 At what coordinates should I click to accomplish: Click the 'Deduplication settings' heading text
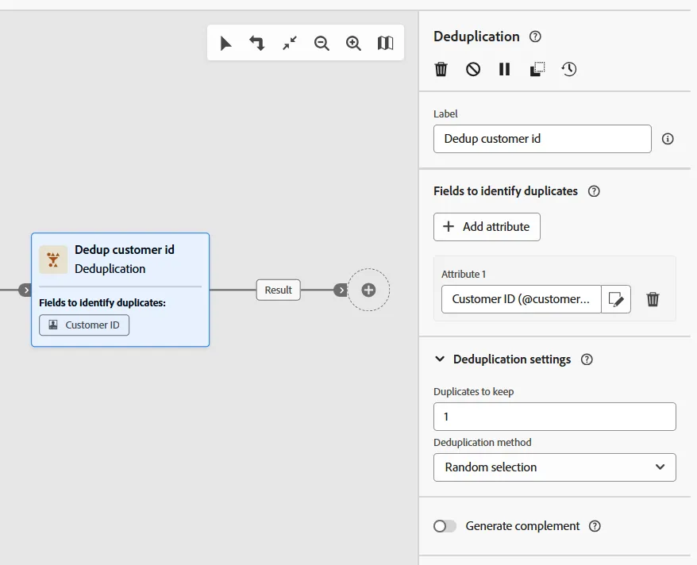512,359
